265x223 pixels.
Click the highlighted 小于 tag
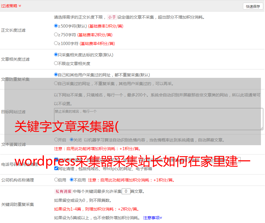[112, 17]
